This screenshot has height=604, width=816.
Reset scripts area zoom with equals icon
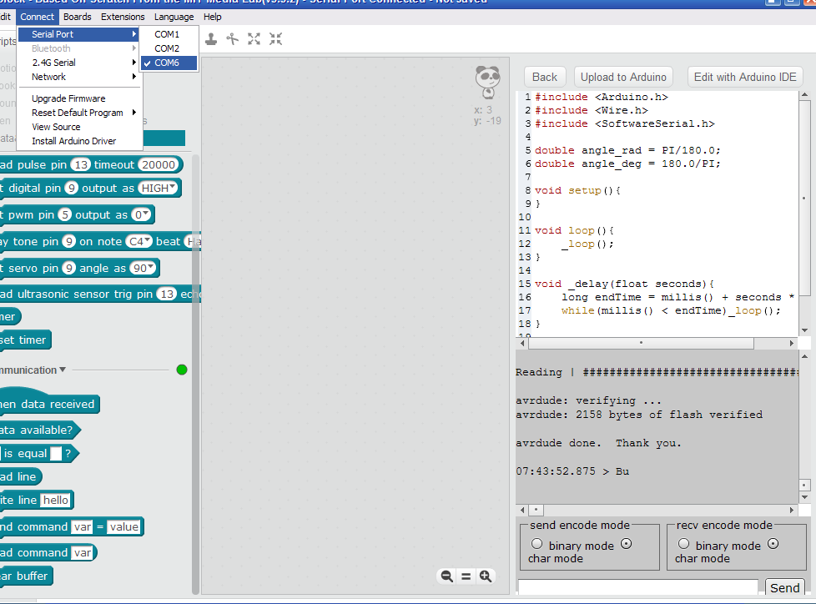[466, 576]
